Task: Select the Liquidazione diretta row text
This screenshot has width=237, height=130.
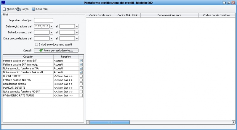Action: click(x=15, y=84)
